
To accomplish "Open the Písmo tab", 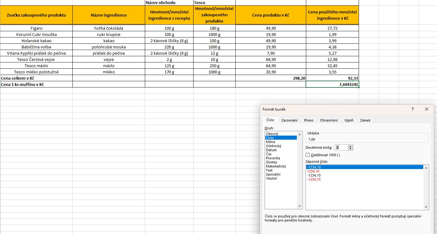I will 308,120.
